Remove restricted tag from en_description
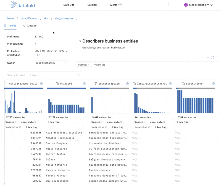221x185 pixels. (x=106, y=127)
